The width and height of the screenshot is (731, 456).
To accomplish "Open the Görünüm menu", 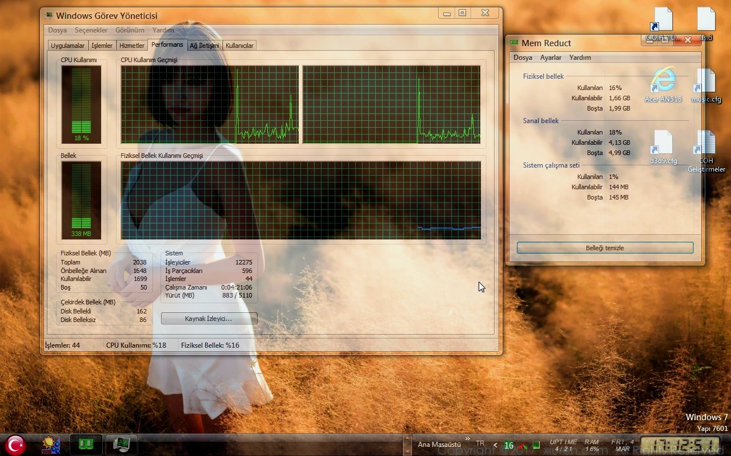I will (x=130, y=30).
